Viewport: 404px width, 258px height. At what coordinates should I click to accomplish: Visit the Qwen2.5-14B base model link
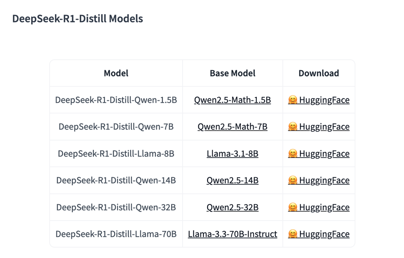(232, 180)
